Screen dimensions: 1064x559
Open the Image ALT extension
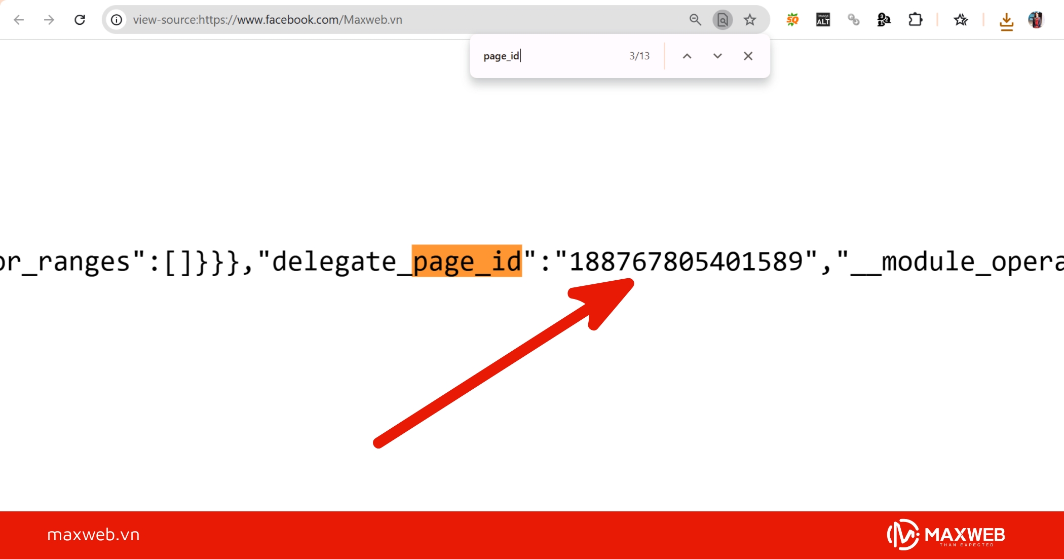coord(823,20)
